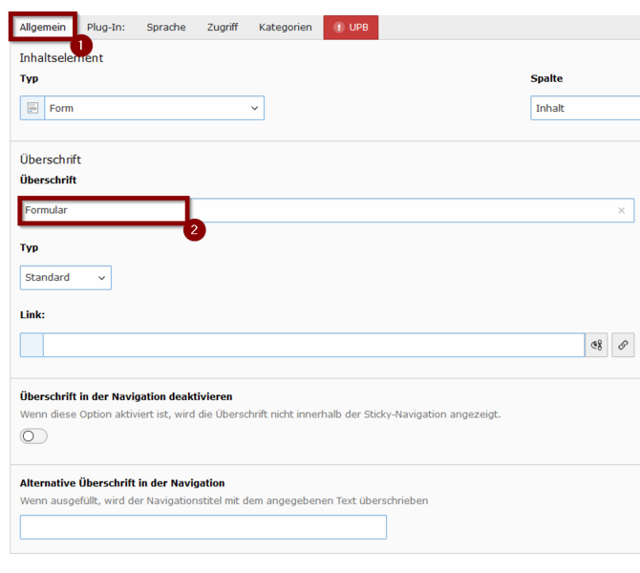
Task: Click the warning icon on UPB tab
Action: (339, 28)
